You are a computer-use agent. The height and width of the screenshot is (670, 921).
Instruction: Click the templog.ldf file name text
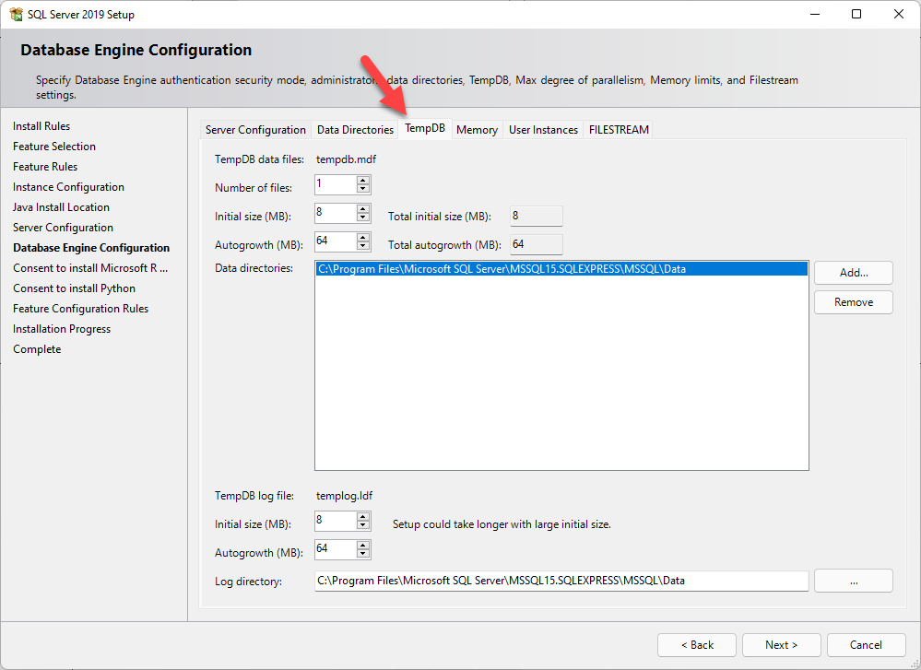344,496
